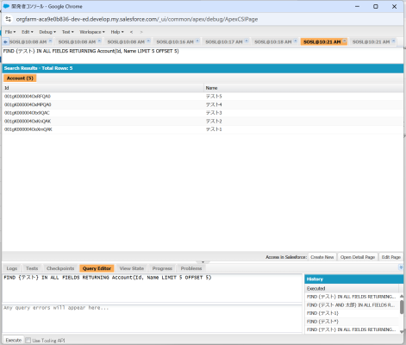Click the SOSL query text above the results

tap(91, 51)
